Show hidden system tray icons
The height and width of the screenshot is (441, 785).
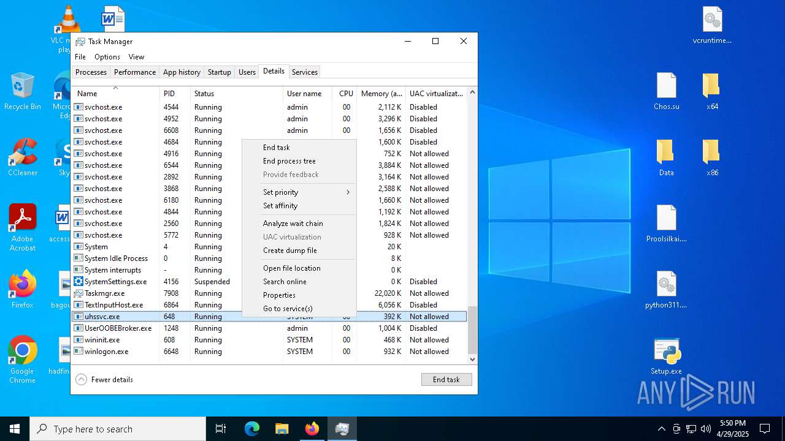point(661,429)
